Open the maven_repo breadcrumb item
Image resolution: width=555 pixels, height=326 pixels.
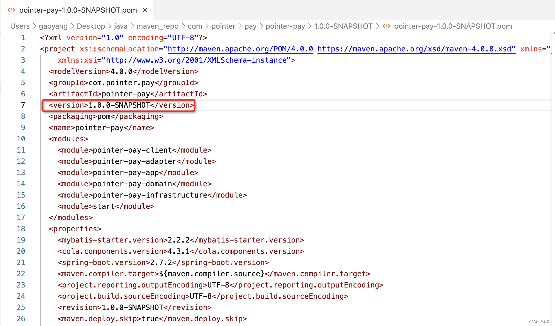pos(157,26)
